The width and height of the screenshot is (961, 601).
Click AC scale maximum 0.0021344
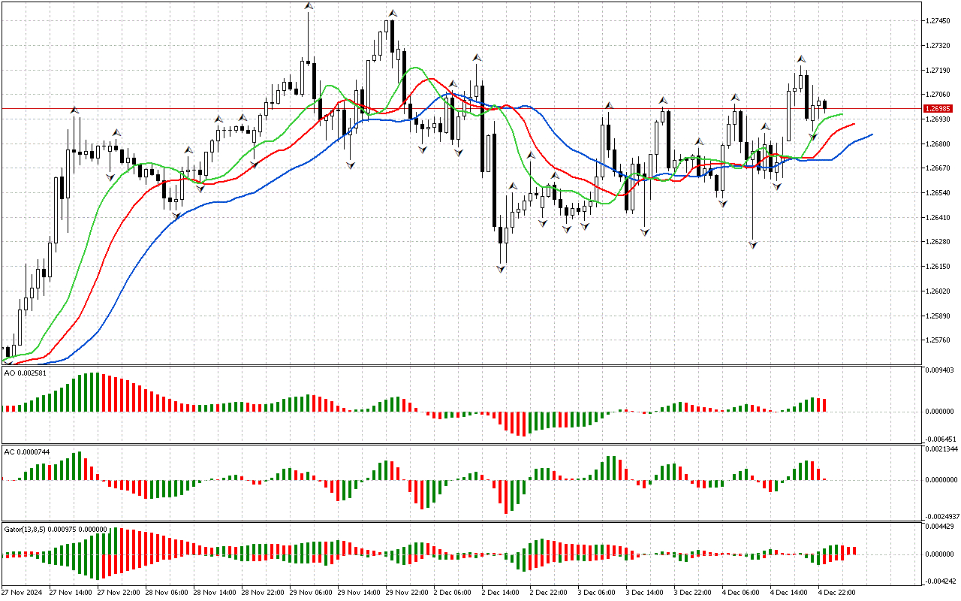point(942,449)
